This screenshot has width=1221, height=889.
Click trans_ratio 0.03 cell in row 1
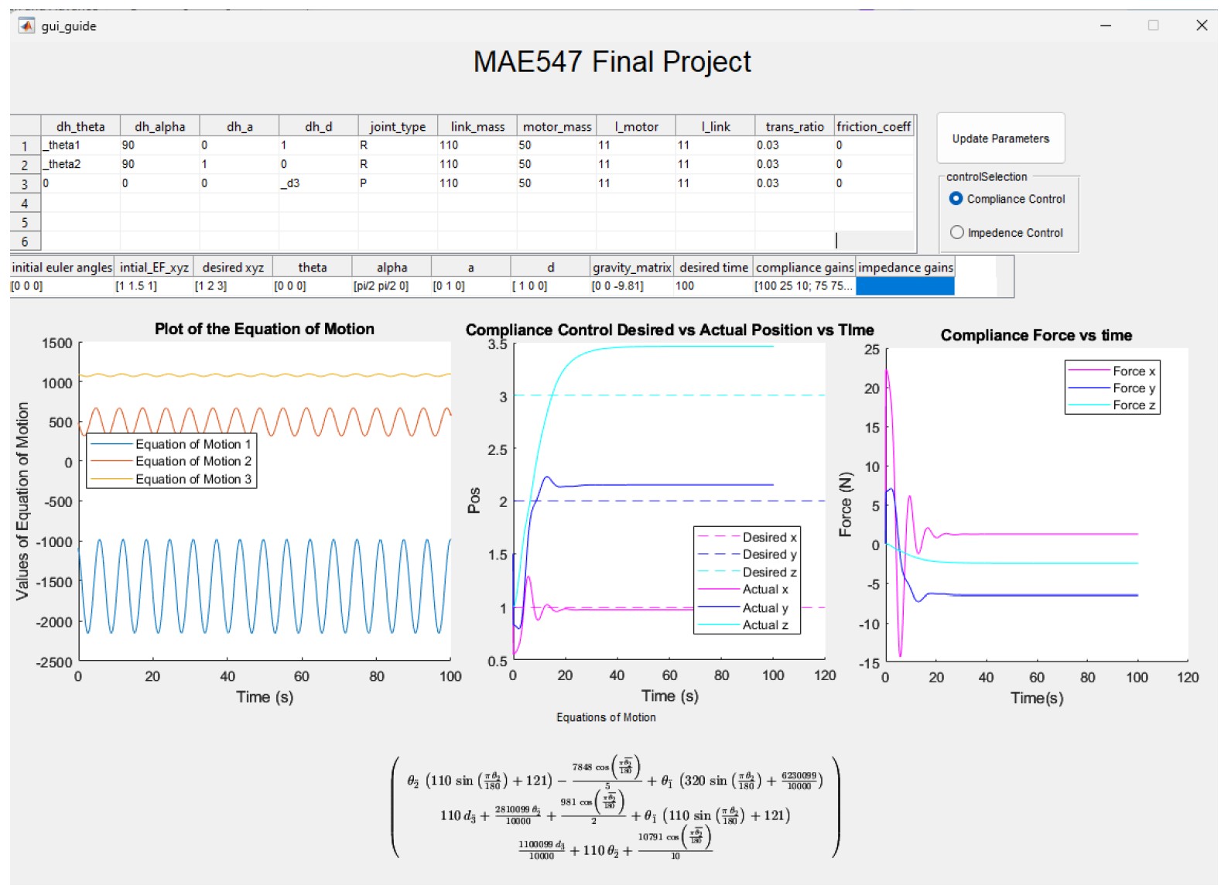click(x=795, y=145)
